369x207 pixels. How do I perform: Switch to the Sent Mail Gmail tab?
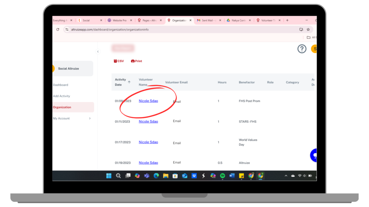(209, 20)
